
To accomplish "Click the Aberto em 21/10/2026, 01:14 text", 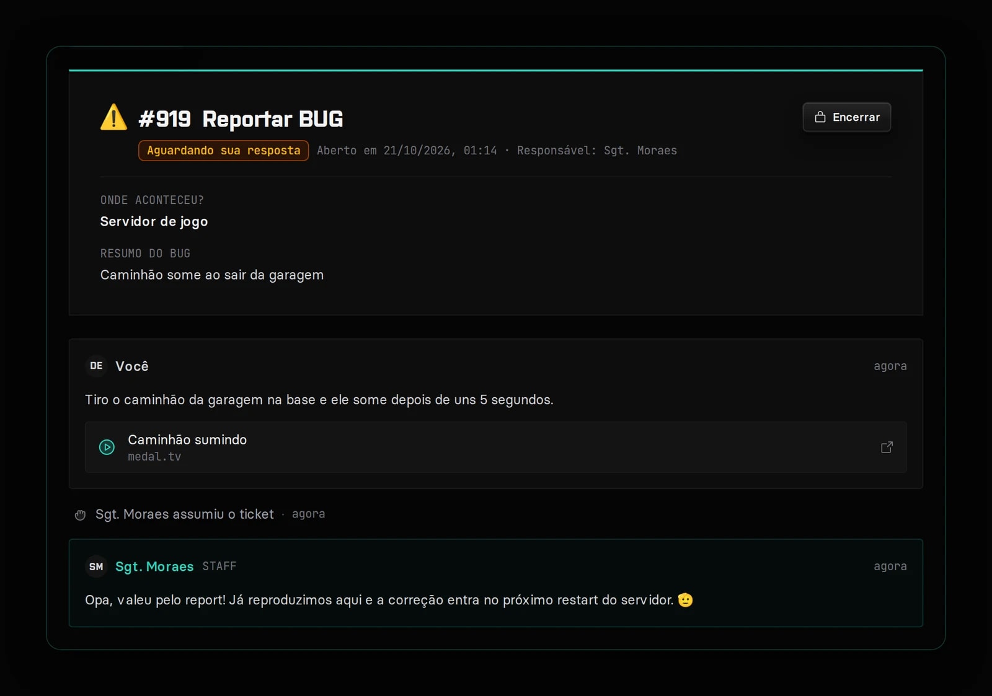I will [x=407, y=151].
